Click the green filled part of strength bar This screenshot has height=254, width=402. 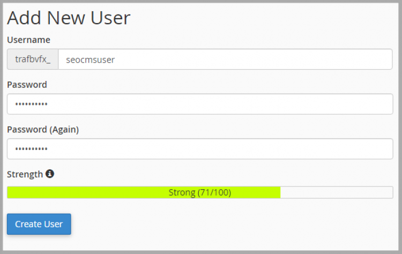point(87,192)
